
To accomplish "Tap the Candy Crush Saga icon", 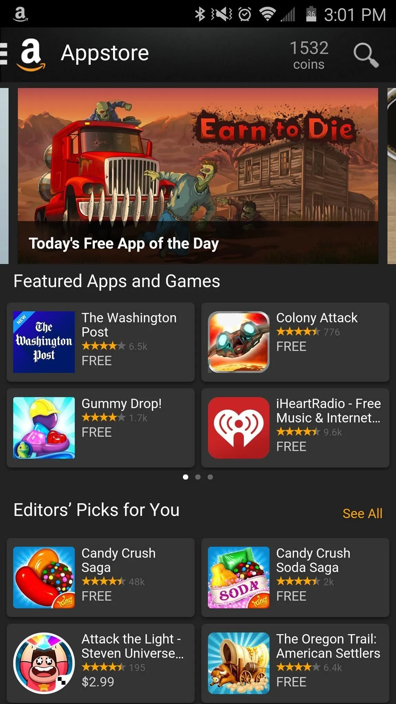I will [44, 577].
